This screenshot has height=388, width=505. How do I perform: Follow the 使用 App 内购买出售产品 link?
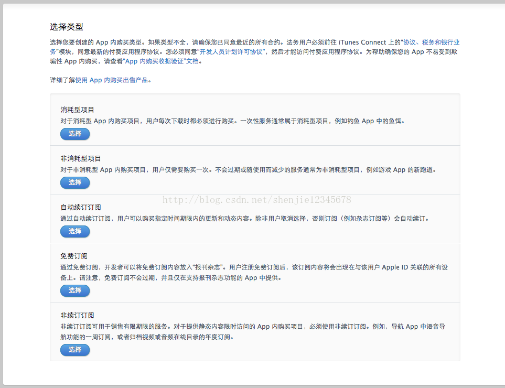pos(111,80)
